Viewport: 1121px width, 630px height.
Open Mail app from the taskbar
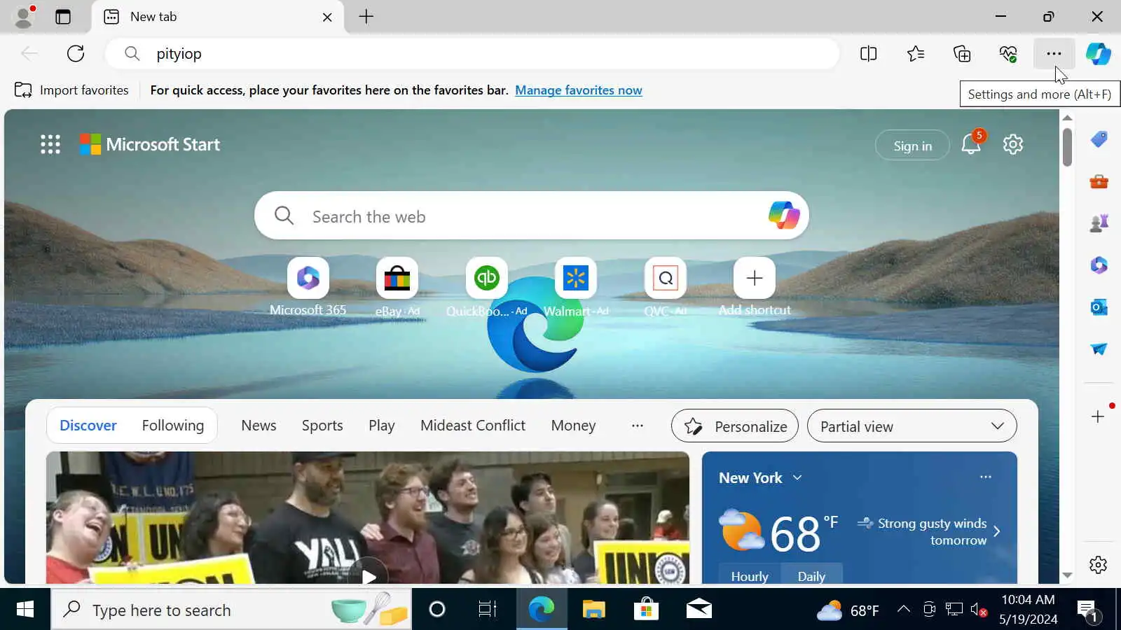click(x=699, y=610)
